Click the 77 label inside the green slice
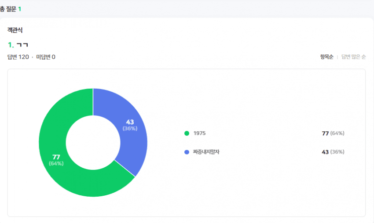 tap(56, 157)
